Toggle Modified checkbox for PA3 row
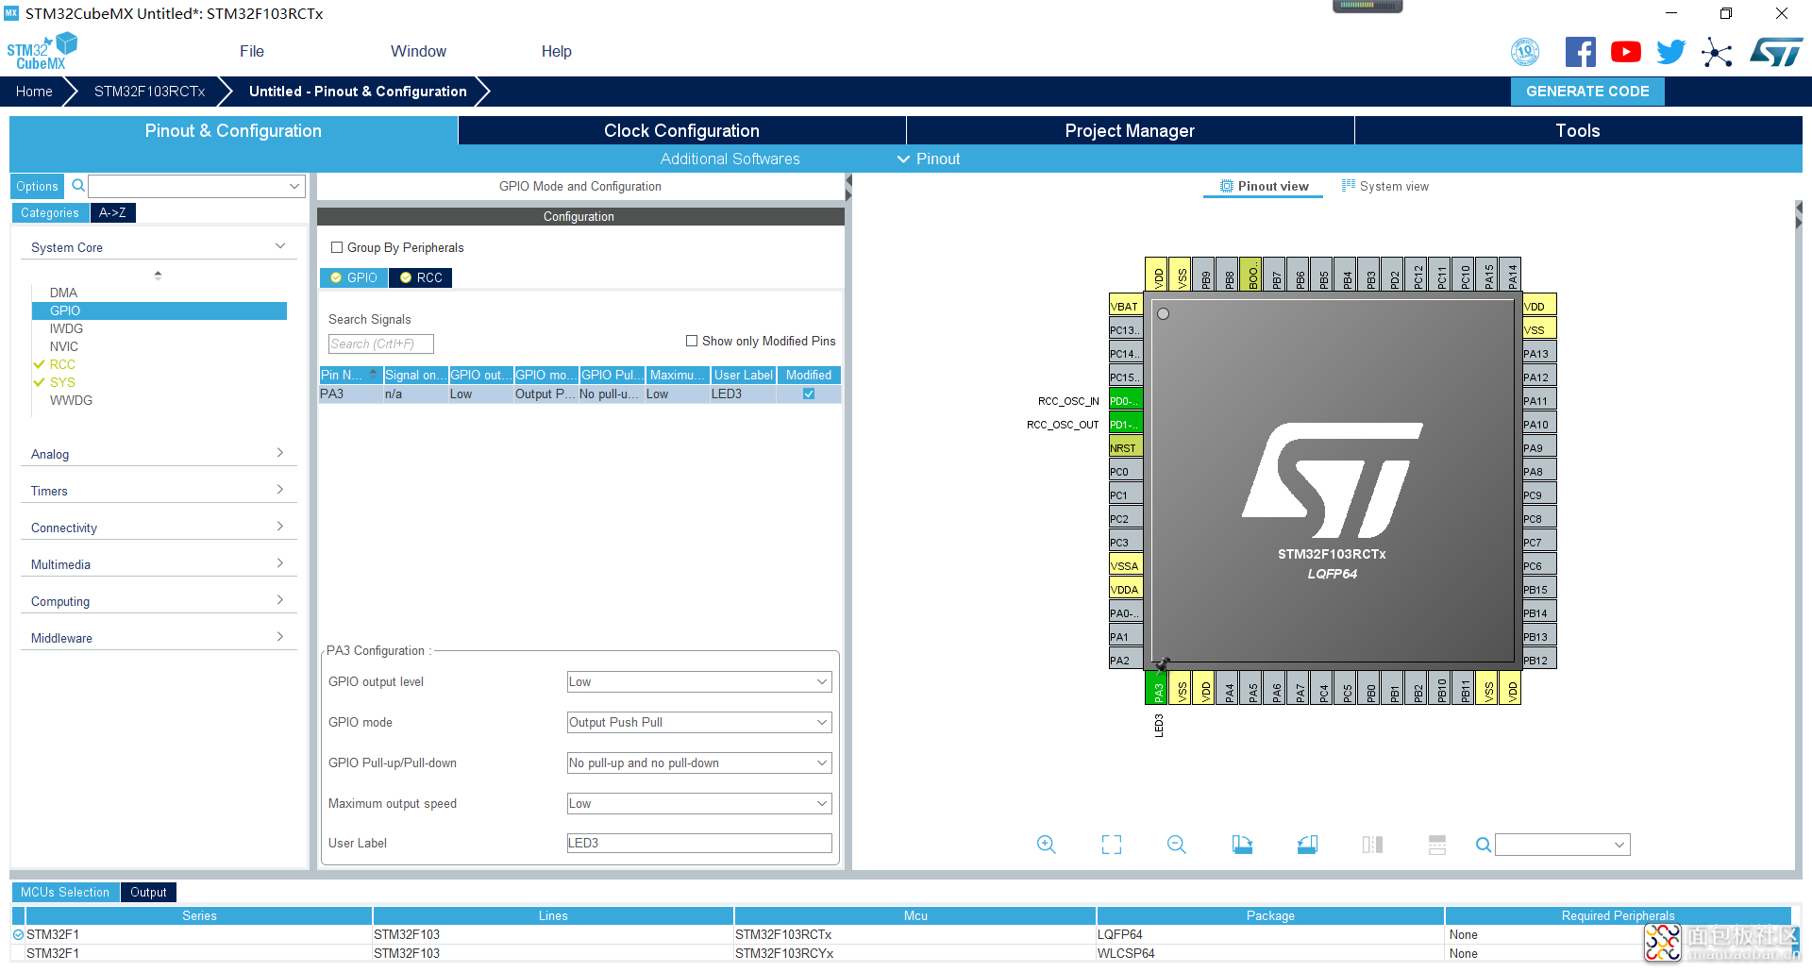Image resolution: width=1812 pixels, height=972 pixels. pyautogui.click(x=809, y=394)
